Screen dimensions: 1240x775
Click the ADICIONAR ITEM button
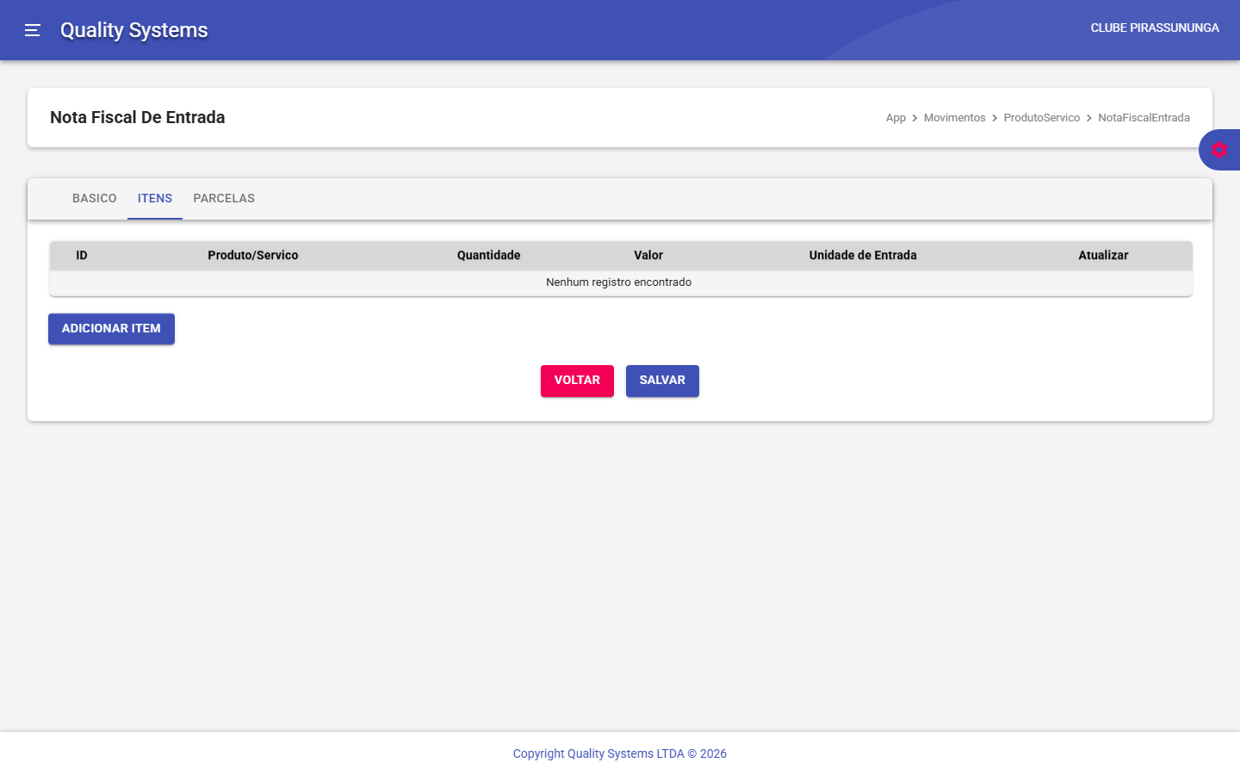point(111,329)
